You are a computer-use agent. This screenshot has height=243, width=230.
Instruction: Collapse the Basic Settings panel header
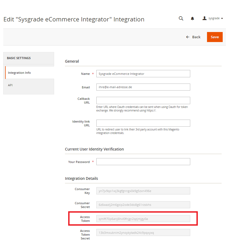point(29,58)
